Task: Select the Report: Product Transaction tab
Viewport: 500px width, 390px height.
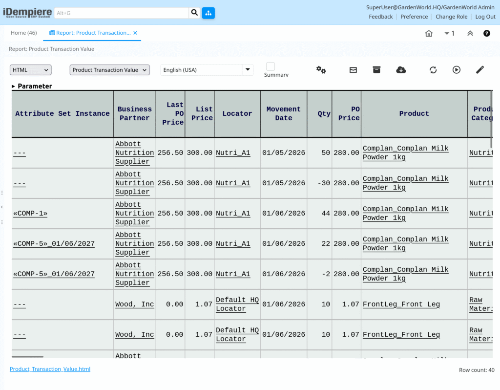Action: coord(90,33)
